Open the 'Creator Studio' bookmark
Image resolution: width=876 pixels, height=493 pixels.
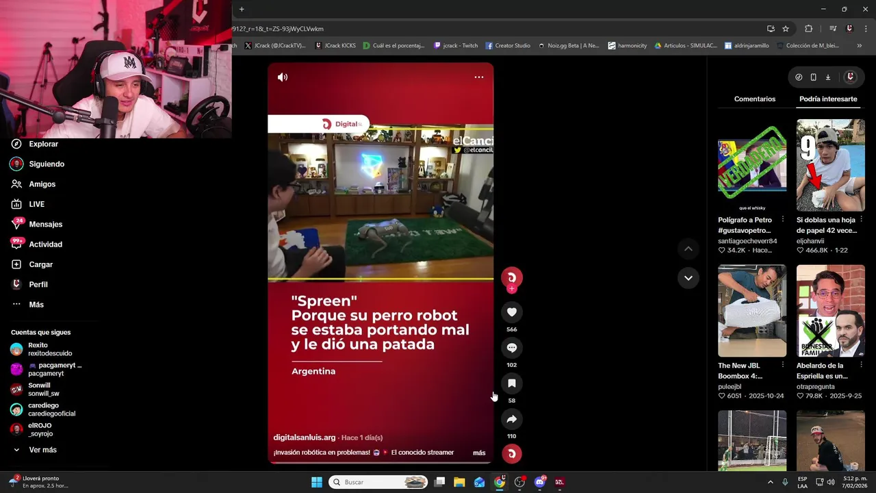508,46
